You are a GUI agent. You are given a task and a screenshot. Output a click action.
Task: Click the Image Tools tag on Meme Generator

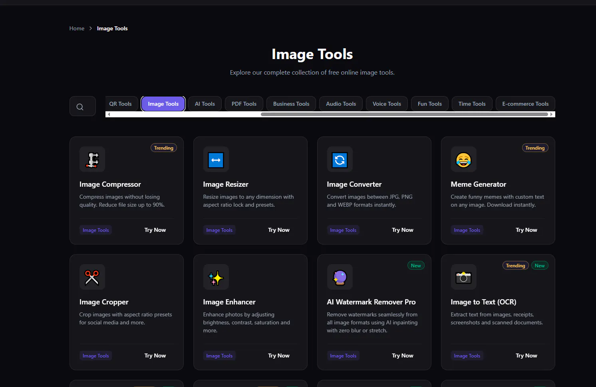[x=467, y=230]
